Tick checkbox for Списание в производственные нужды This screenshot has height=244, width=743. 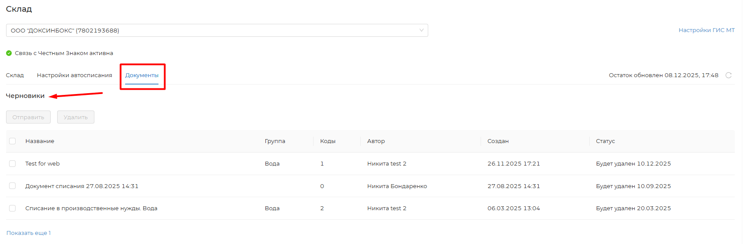point(13,208)
